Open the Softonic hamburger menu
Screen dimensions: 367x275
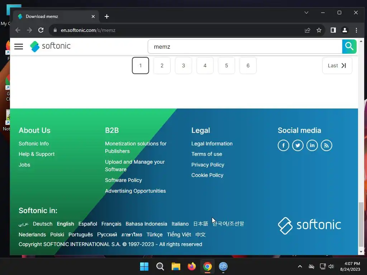19,47
